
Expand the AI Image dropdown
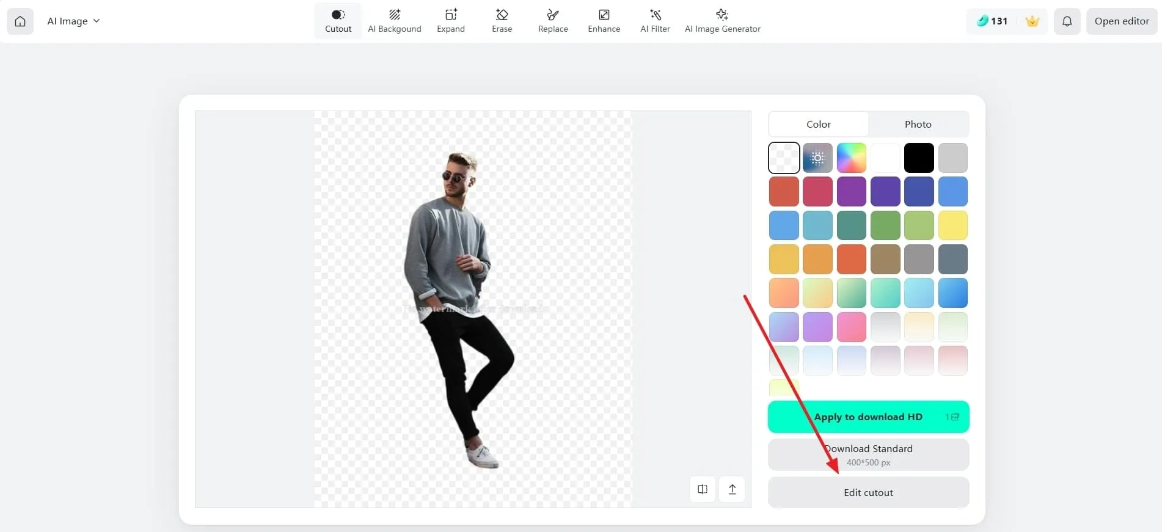(x=73, y=21)
